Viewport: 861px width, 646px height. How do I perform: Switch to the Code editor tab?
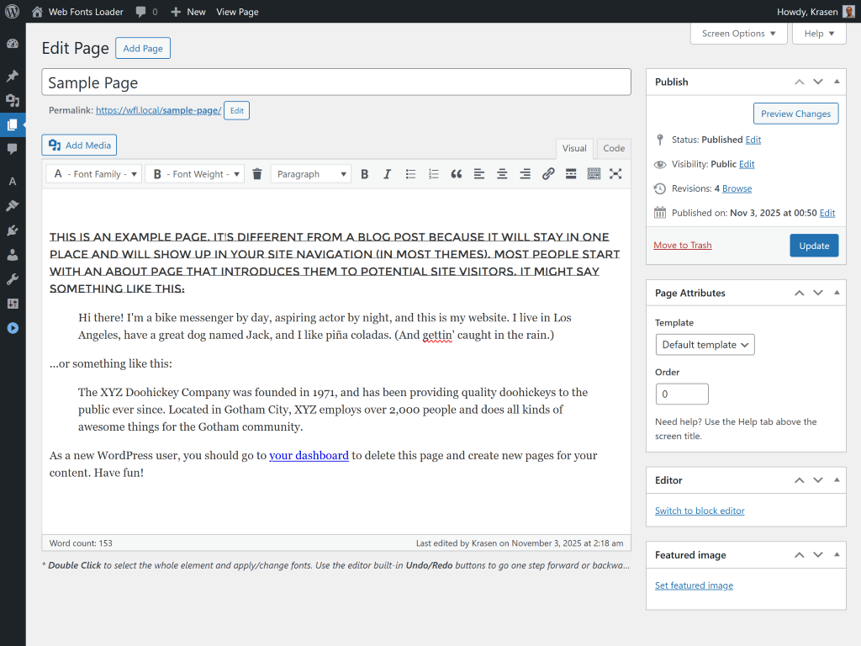[613, 148]
